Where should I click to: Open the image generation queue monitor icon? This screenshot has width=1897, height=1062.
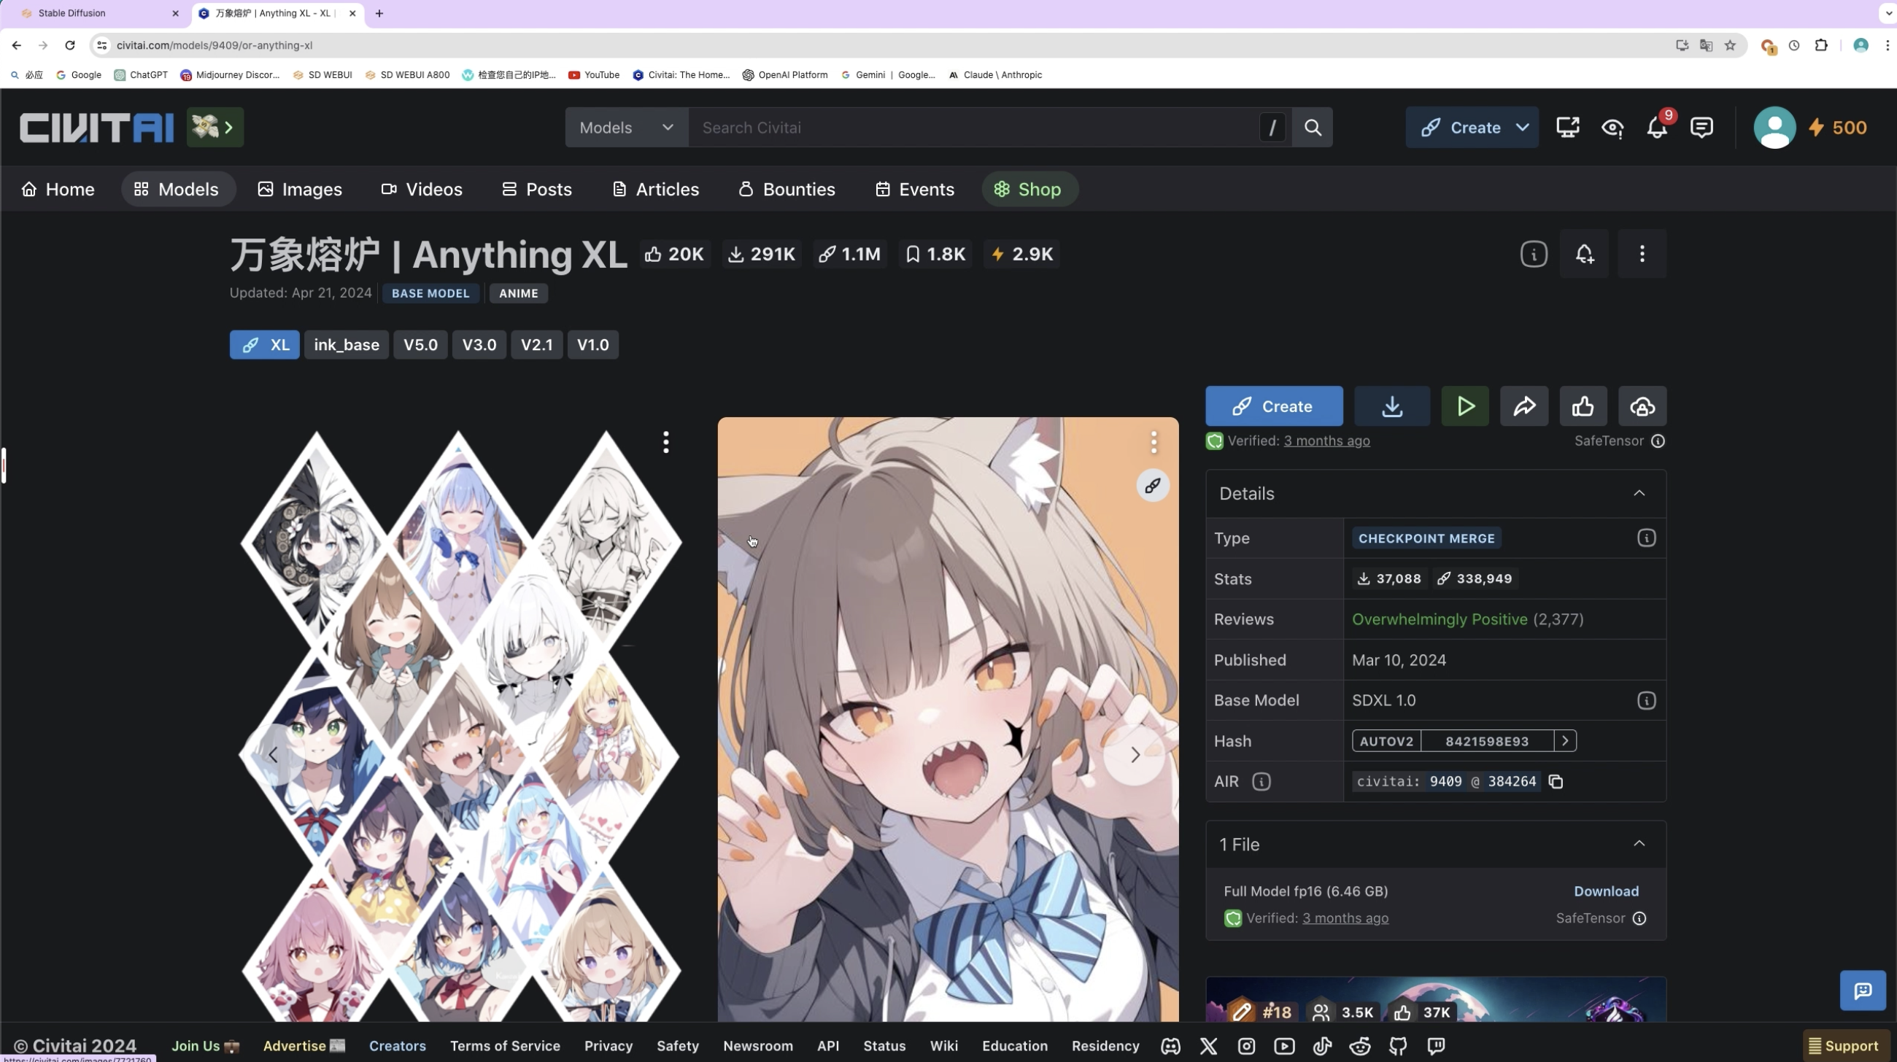point(1568,128)
